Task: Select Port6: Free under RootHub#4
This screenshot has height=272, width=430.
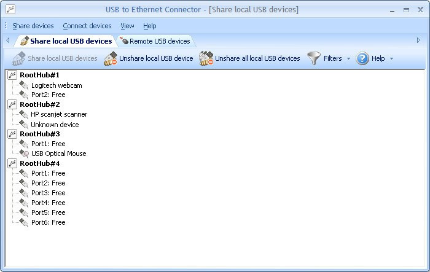Action: (x=49, y=222)
